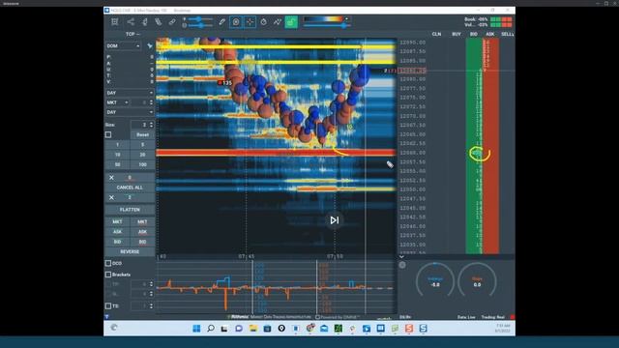The image size is (619, 348).
Task: Click the icon right of the DOM dropdown
Action: [150, 46]
